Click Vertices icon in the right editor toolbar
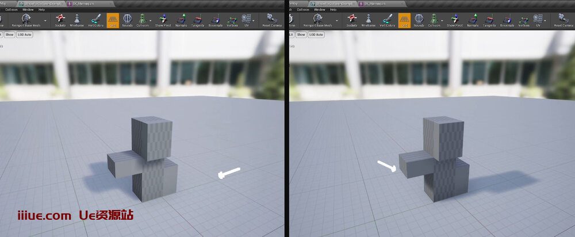This screenshot has height=237, width=575. [x=523, y=20]
